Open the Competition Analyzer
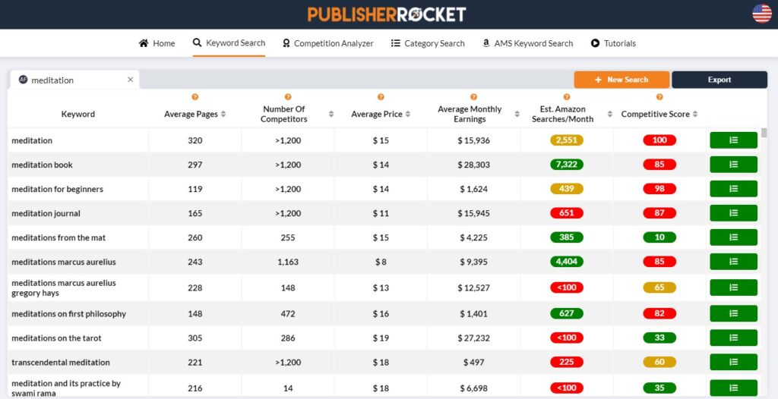The image size is (778, 399). (x=328, y=44)
